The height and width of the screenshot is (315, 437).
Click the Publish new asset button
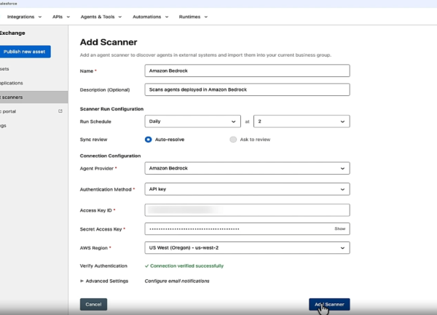click(25, 52)
